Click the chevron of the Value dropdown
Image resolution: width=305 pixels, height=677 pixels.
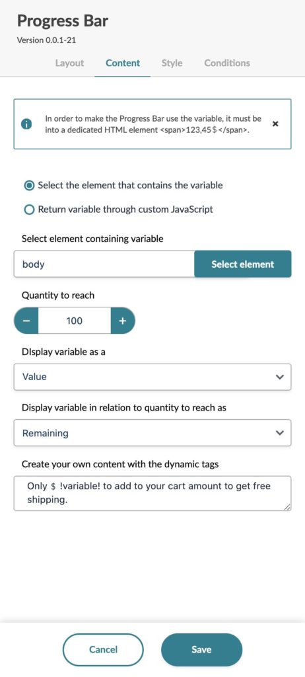(x=279, y=377)
